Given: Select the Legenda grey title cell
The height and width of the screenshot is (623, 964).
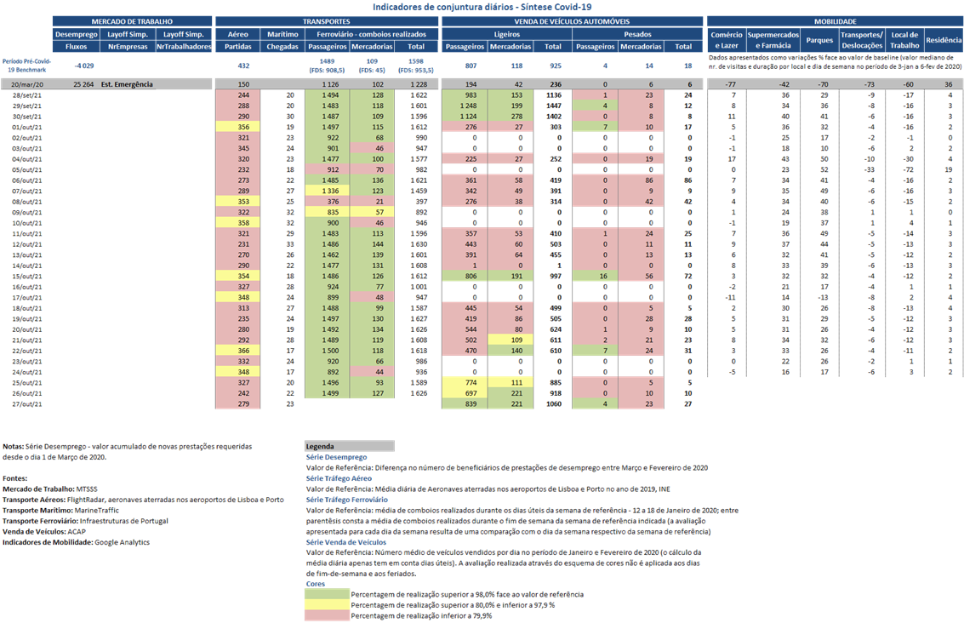Looking at the screenshot, I should [x=349, y=447].
